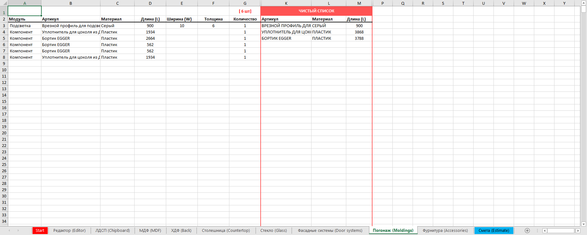The height and width of the screenshot is (235, 587).
Task: Switch to Столешница (Countertop) tab
Action: [x=226, y=231]
